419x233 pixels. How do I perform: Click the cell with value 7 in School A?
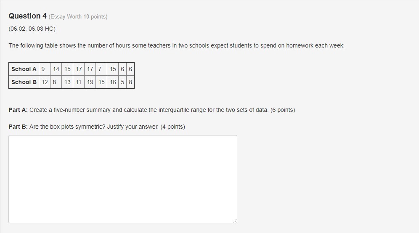(101, 69)
